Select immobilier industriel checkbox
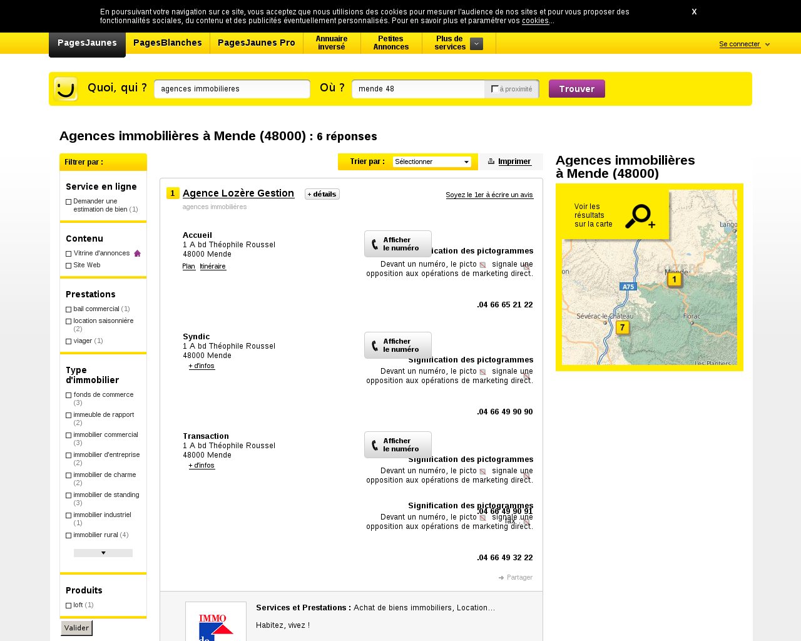 [x=69, y=515]
